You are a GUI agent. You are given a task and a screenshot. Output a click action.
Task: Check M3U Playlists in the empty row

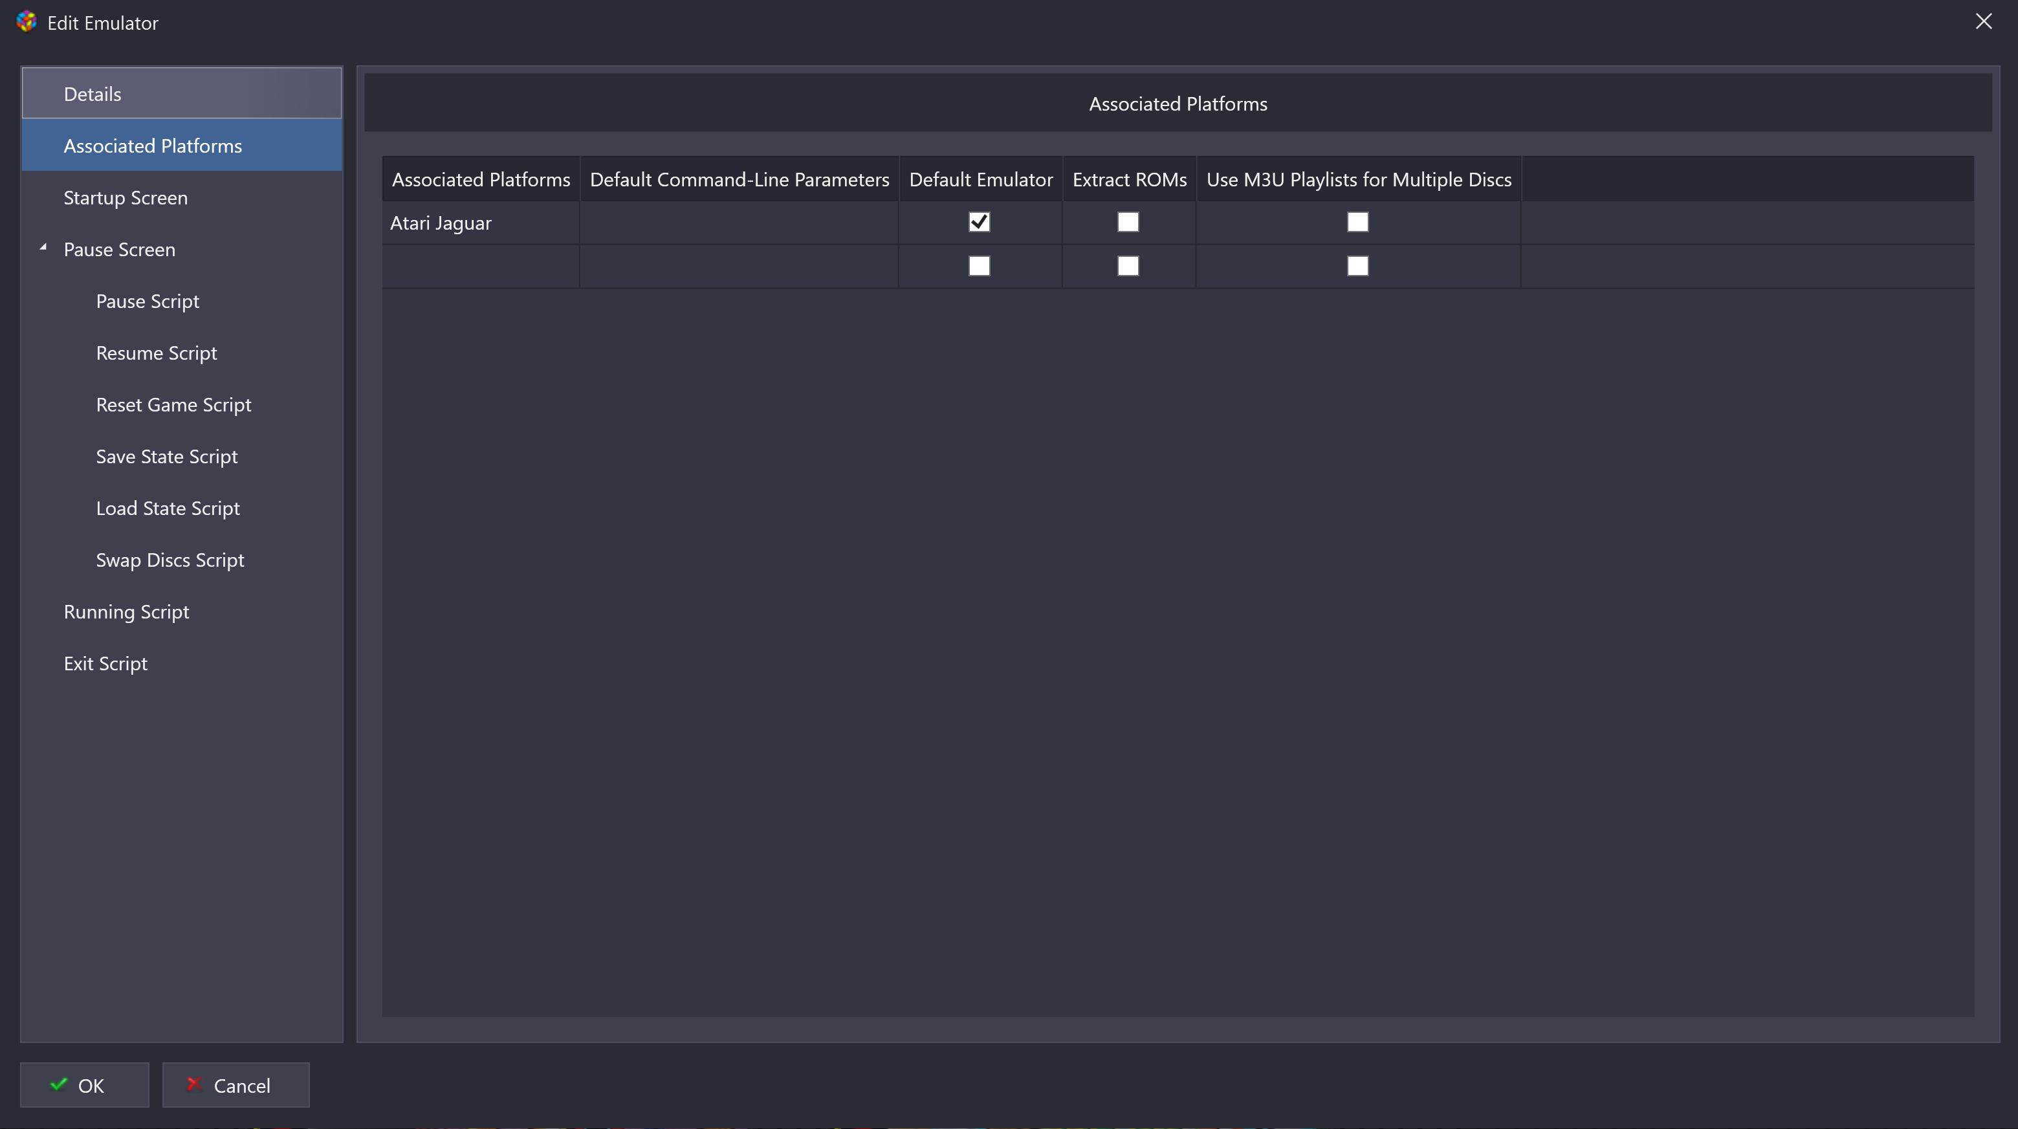point(1357,266)
